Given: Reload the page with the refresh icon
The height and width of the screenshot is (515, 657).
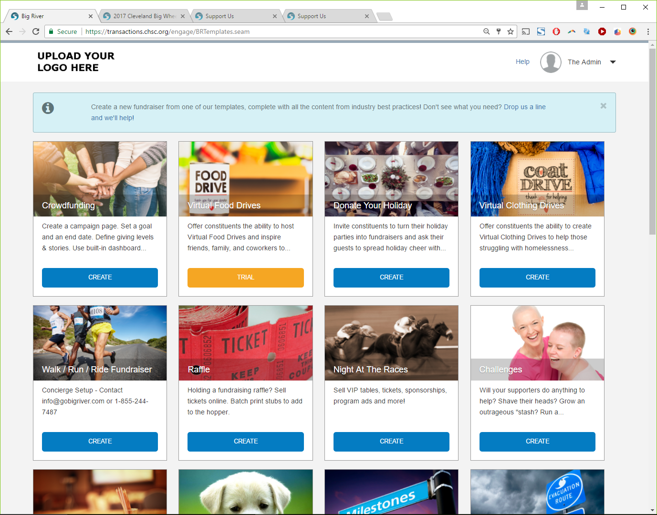Looking at the screenshot, I should 36,31.
